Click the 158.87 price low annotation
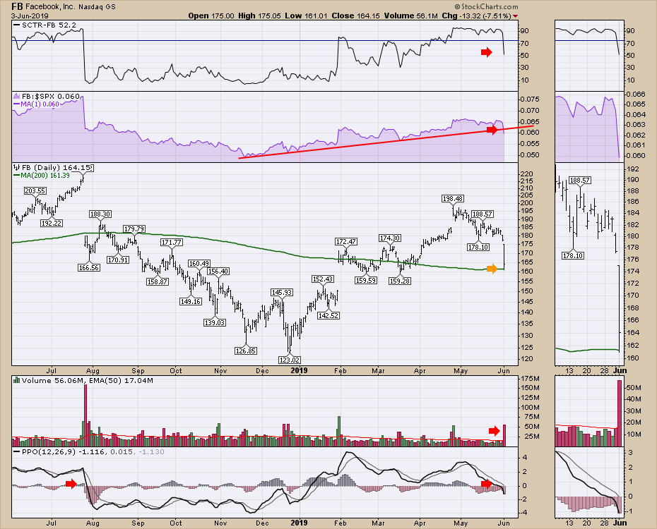 158,282
